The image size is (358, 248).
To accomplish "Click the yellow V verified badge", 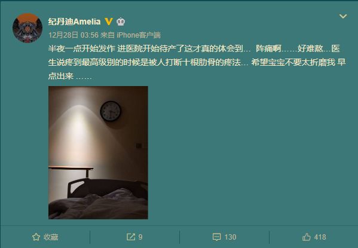I will 109,22.
